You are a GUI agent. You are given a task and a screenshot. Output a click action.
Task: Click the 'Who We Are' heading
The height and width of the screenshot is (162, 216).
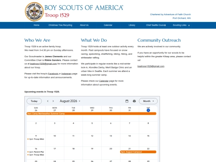(x=37, y=40)
